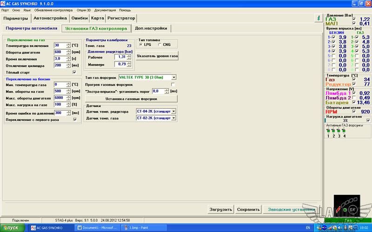Open the Автонастройка tab
Screen dimensions: 372x232
coord(50,18)
